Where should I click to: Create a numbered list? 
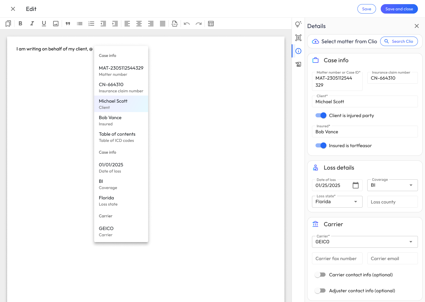pyautogui.click(x=91, y=24)
